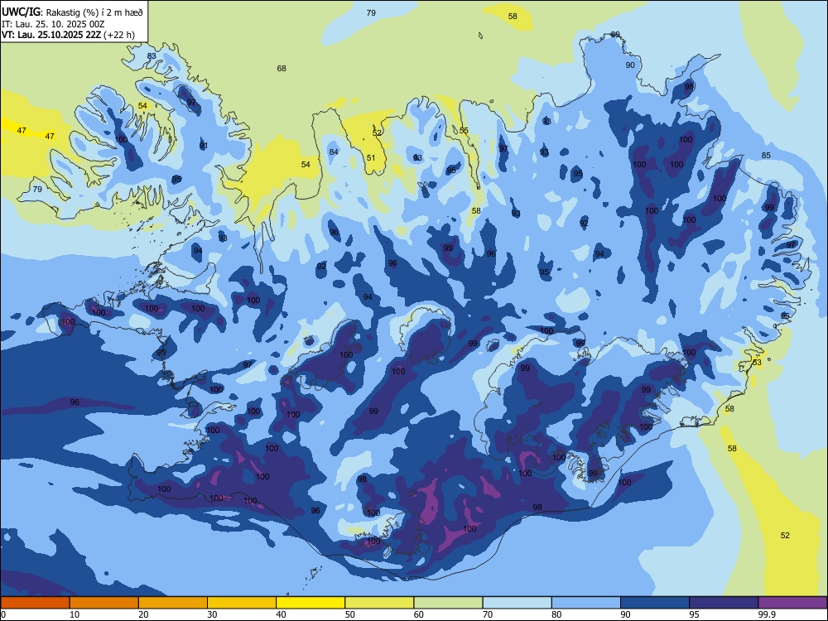The width and height of the screenshot is (828, 621).
Task: Select the light green 60–70 legend swatch
Action: [x=448, y=603]
